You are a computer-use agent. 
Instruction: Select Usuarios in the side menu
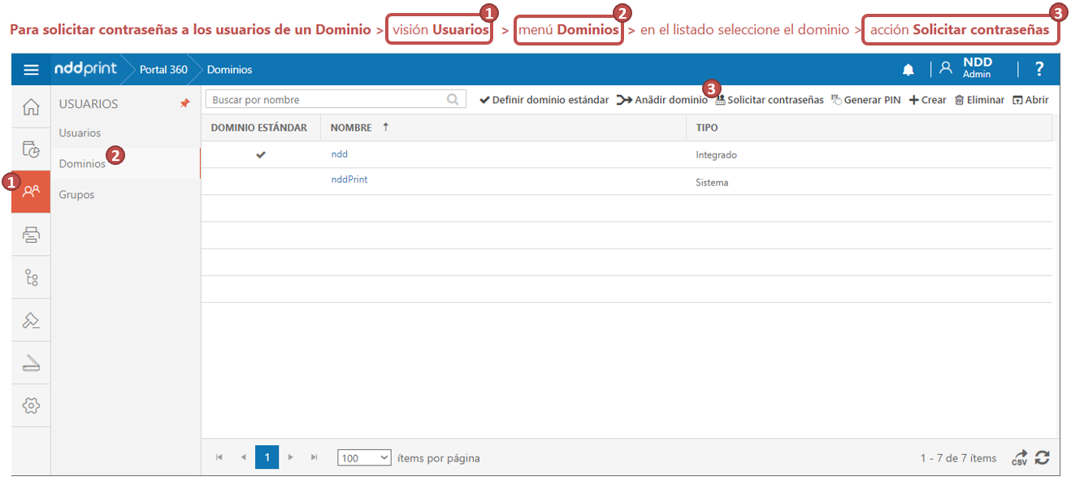(80, 132)
